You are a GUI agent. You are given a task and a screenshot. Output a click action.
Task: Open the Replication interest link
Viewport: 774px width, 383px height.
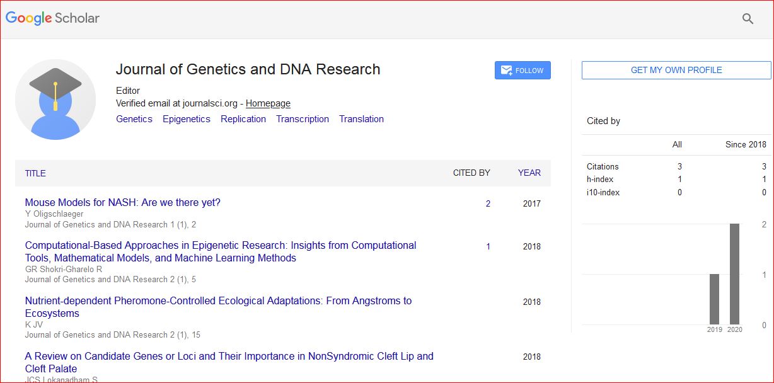243,119
